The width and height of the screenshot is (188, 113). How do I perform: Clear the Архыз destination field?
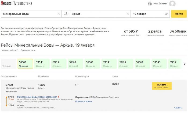tap(128, 14)
